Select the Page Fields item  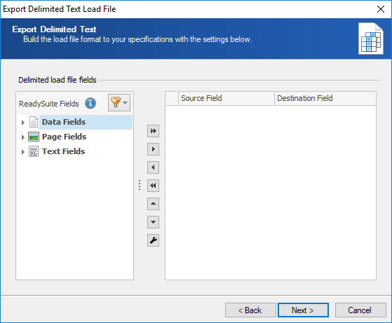coord(64,137)
